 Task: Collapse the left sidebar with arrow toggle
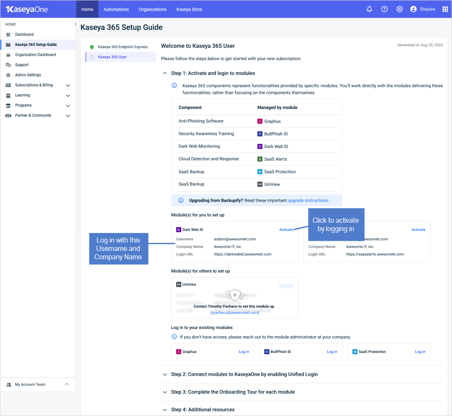(x=76, y=24)
